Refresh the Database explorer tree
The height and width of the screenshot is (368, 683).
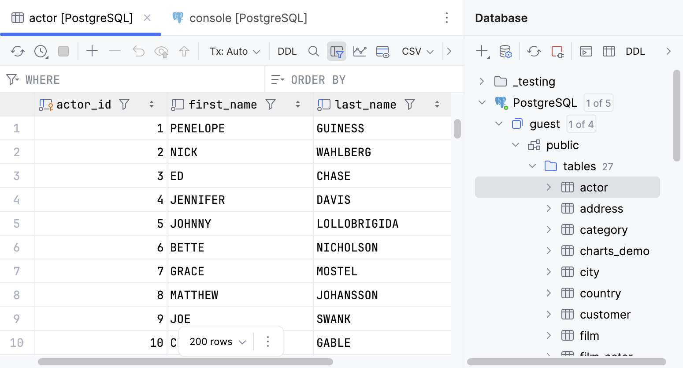click(534, 51)
